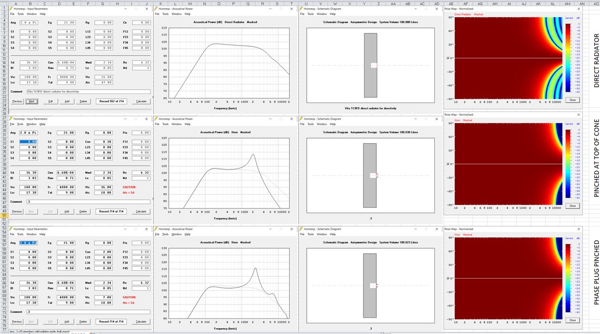This screenshot has height=334, width=600.
Task: Click Vtc field showing 16.00
Action: tap(104, 77)
